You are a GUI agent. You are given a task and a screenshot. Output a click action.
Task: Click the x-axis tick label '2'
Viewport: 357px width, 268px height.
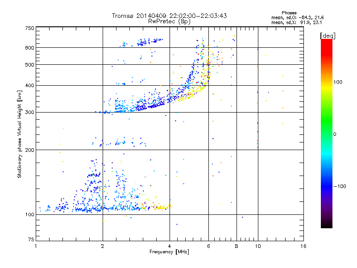[103, 246]
